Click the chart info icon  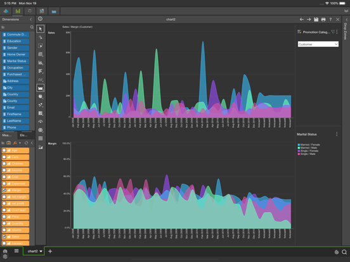[40, 19]
